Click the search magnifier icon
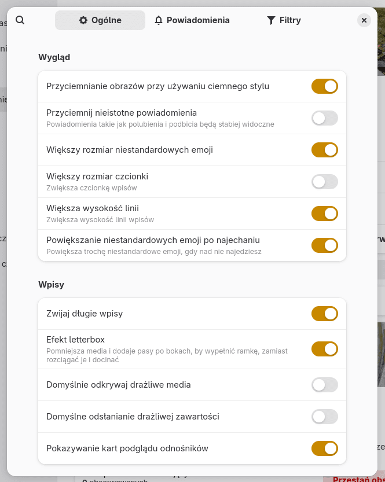Image resolution: width=385 pixels, height=482 pixels. [x=20, y=20]
